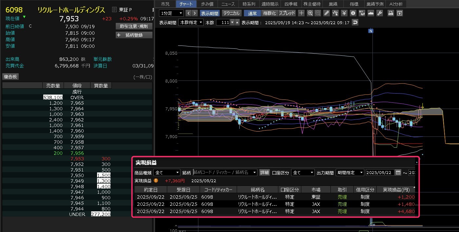This screenshot has width=459, height=232.
Task: Click the zoom out magnifier icon
Action: (318, 13)
